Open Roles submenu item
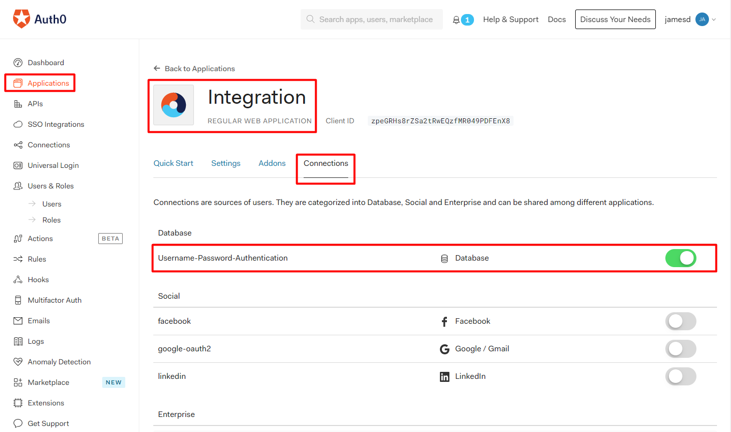 pos(52,220)
